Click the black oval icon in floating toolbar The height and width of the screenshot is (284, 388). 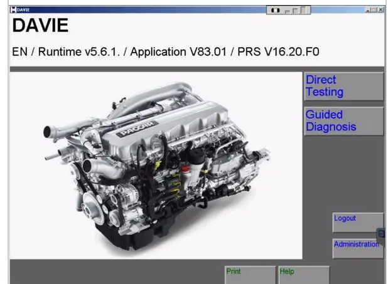[276, 11]
